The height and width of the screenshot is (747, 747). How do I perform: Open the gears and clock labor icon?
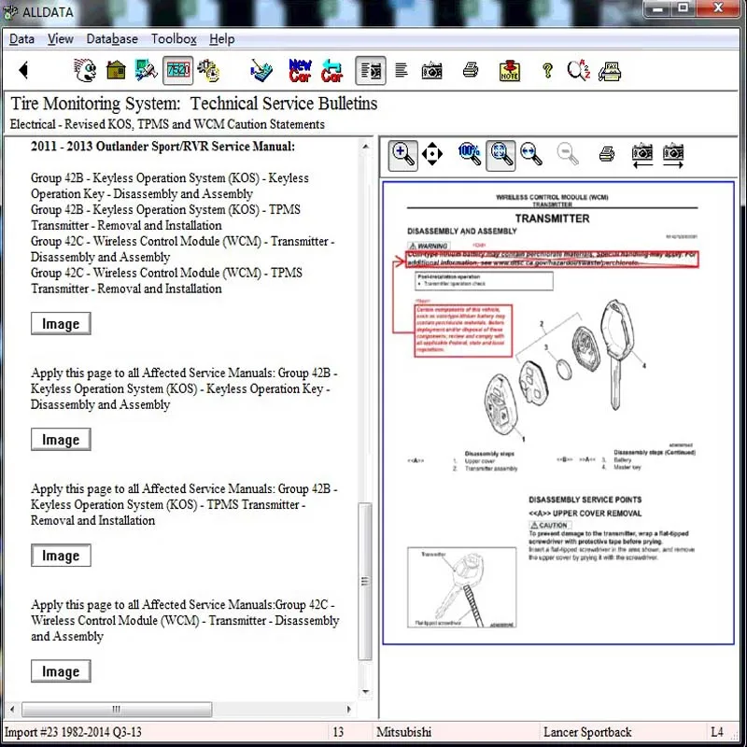pyautogui.click(x=209, y=71)
